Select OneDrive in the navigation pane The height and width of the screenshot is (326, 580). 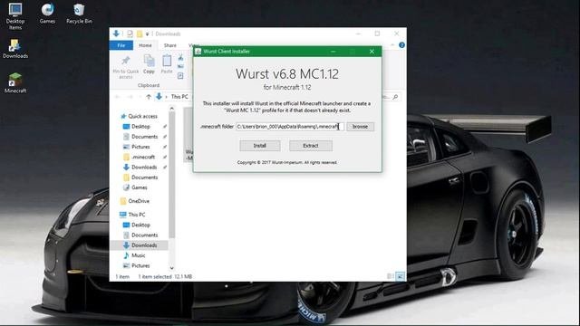135,201
